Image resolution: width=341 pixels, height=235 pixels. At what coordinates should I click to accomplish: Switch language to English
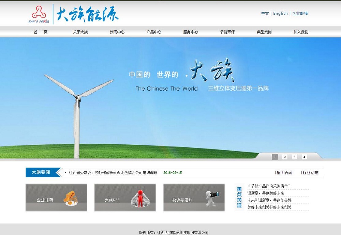(280, 13)
